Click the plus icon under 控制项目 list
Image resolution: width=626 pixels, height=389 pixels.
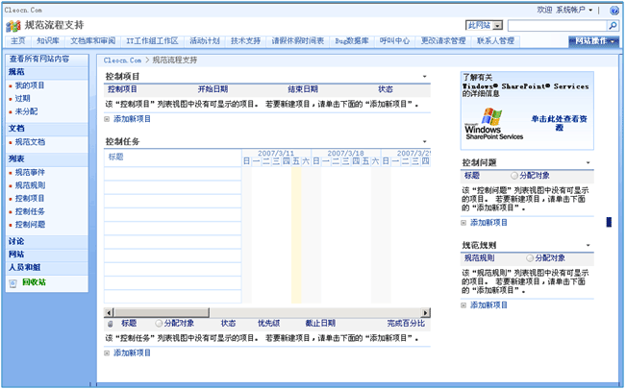(x=108, y=119)
